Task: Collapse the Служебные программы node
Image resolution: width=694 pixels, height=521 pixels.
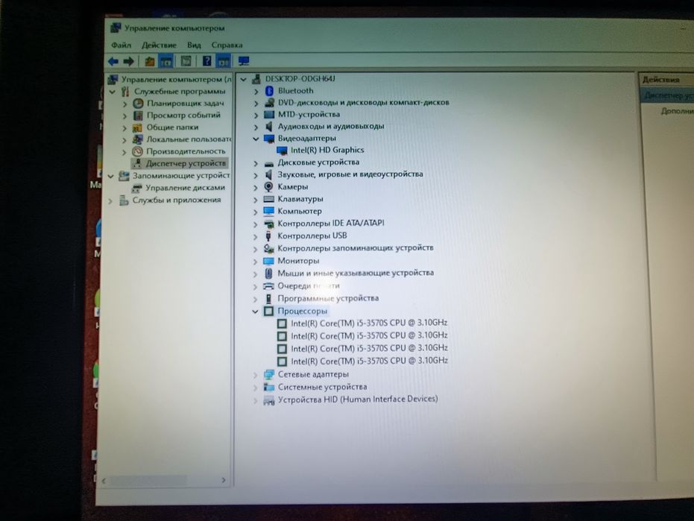Action: pyautogui.click(x=113, y=92)
